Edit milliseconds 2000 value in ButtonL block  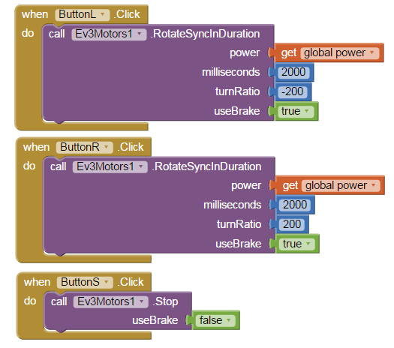pyautogui.click(x=293, y=72)
